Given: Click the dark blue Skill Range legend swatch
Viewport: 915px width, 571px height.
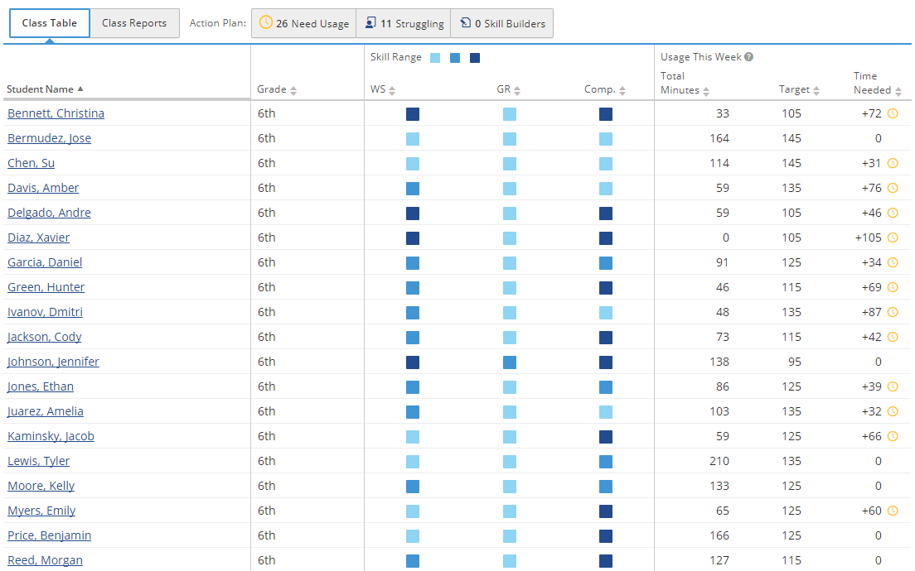Looking at the screenshot, I should point(475,58).
